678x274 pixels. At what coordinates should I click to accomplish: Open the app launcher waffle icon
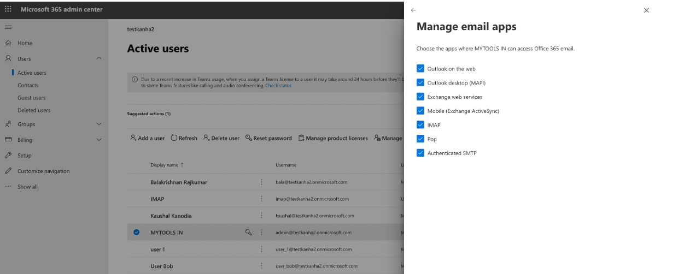point(8,9)
